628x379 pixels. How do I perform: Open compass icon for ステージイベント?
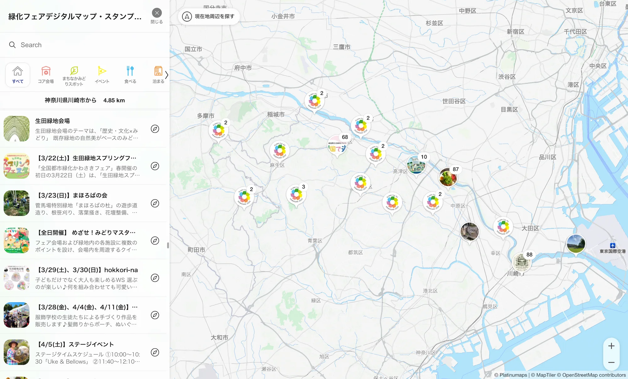(x=155, y=352)
